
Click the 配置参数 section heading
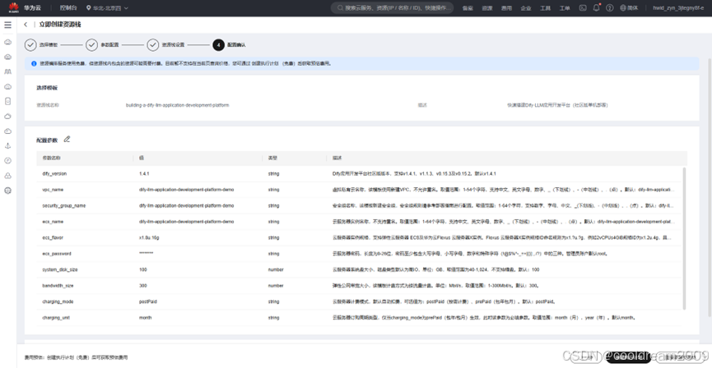[x=47, y=140]
